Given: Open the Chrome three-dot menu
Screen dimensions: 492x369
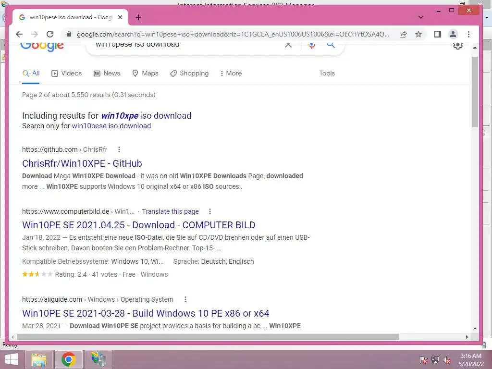Looking at the screenshot, I should click(468, 34).
